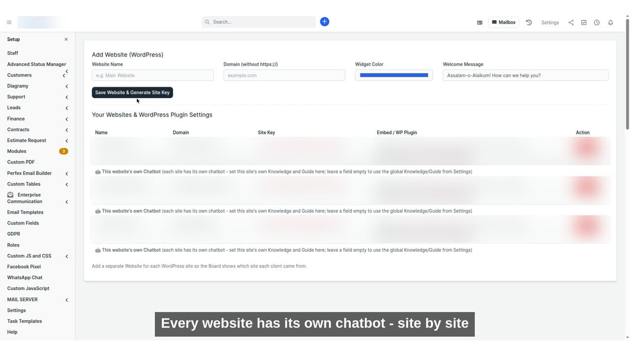The width and height of the screenshot is (630, 354).
Task: Close the Setup sidebar with X
Action: pos(66,39)
